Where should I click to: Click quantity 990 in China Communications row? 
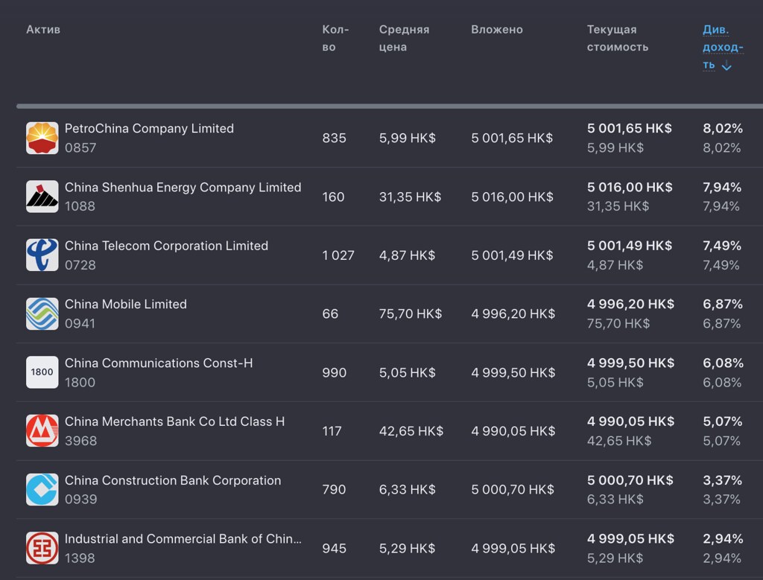tap(335, 373)
